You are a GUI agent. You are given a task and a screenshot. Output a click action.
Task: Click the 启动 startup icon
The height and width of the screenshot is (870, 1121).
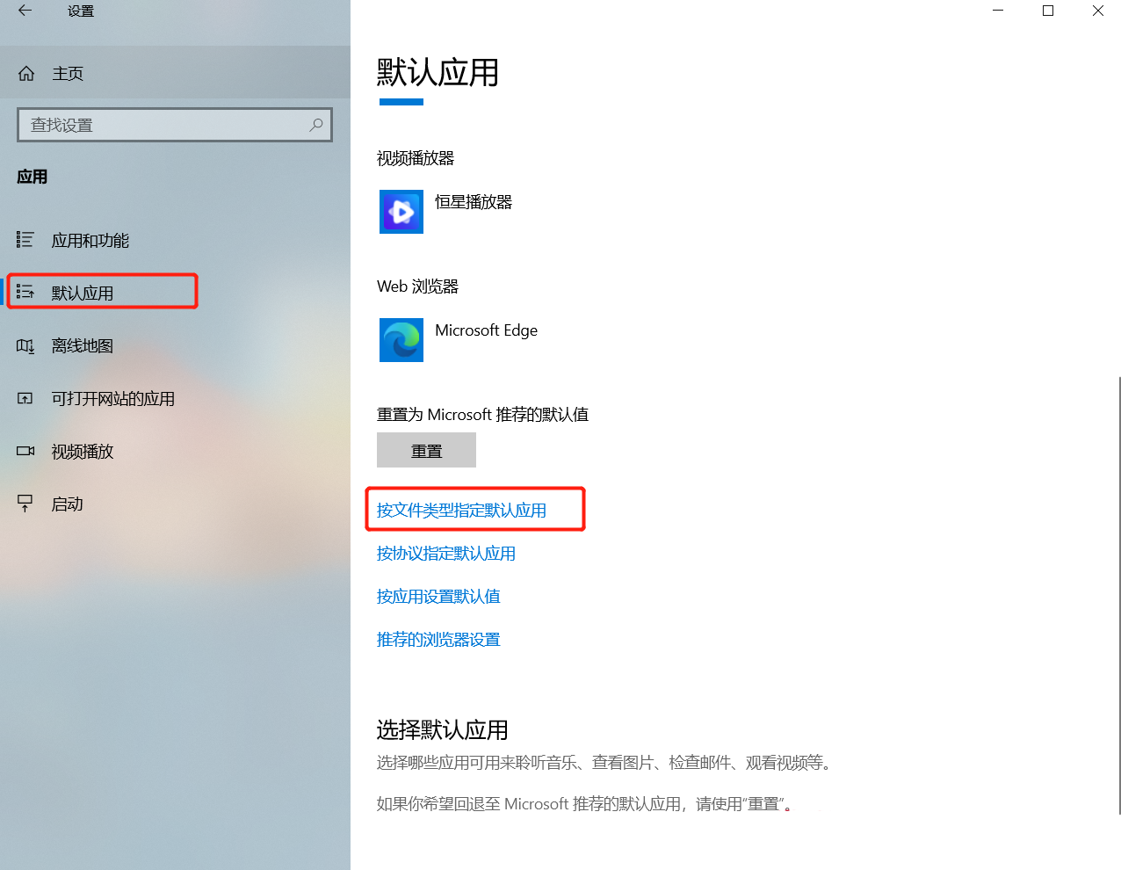pos(25,504)
